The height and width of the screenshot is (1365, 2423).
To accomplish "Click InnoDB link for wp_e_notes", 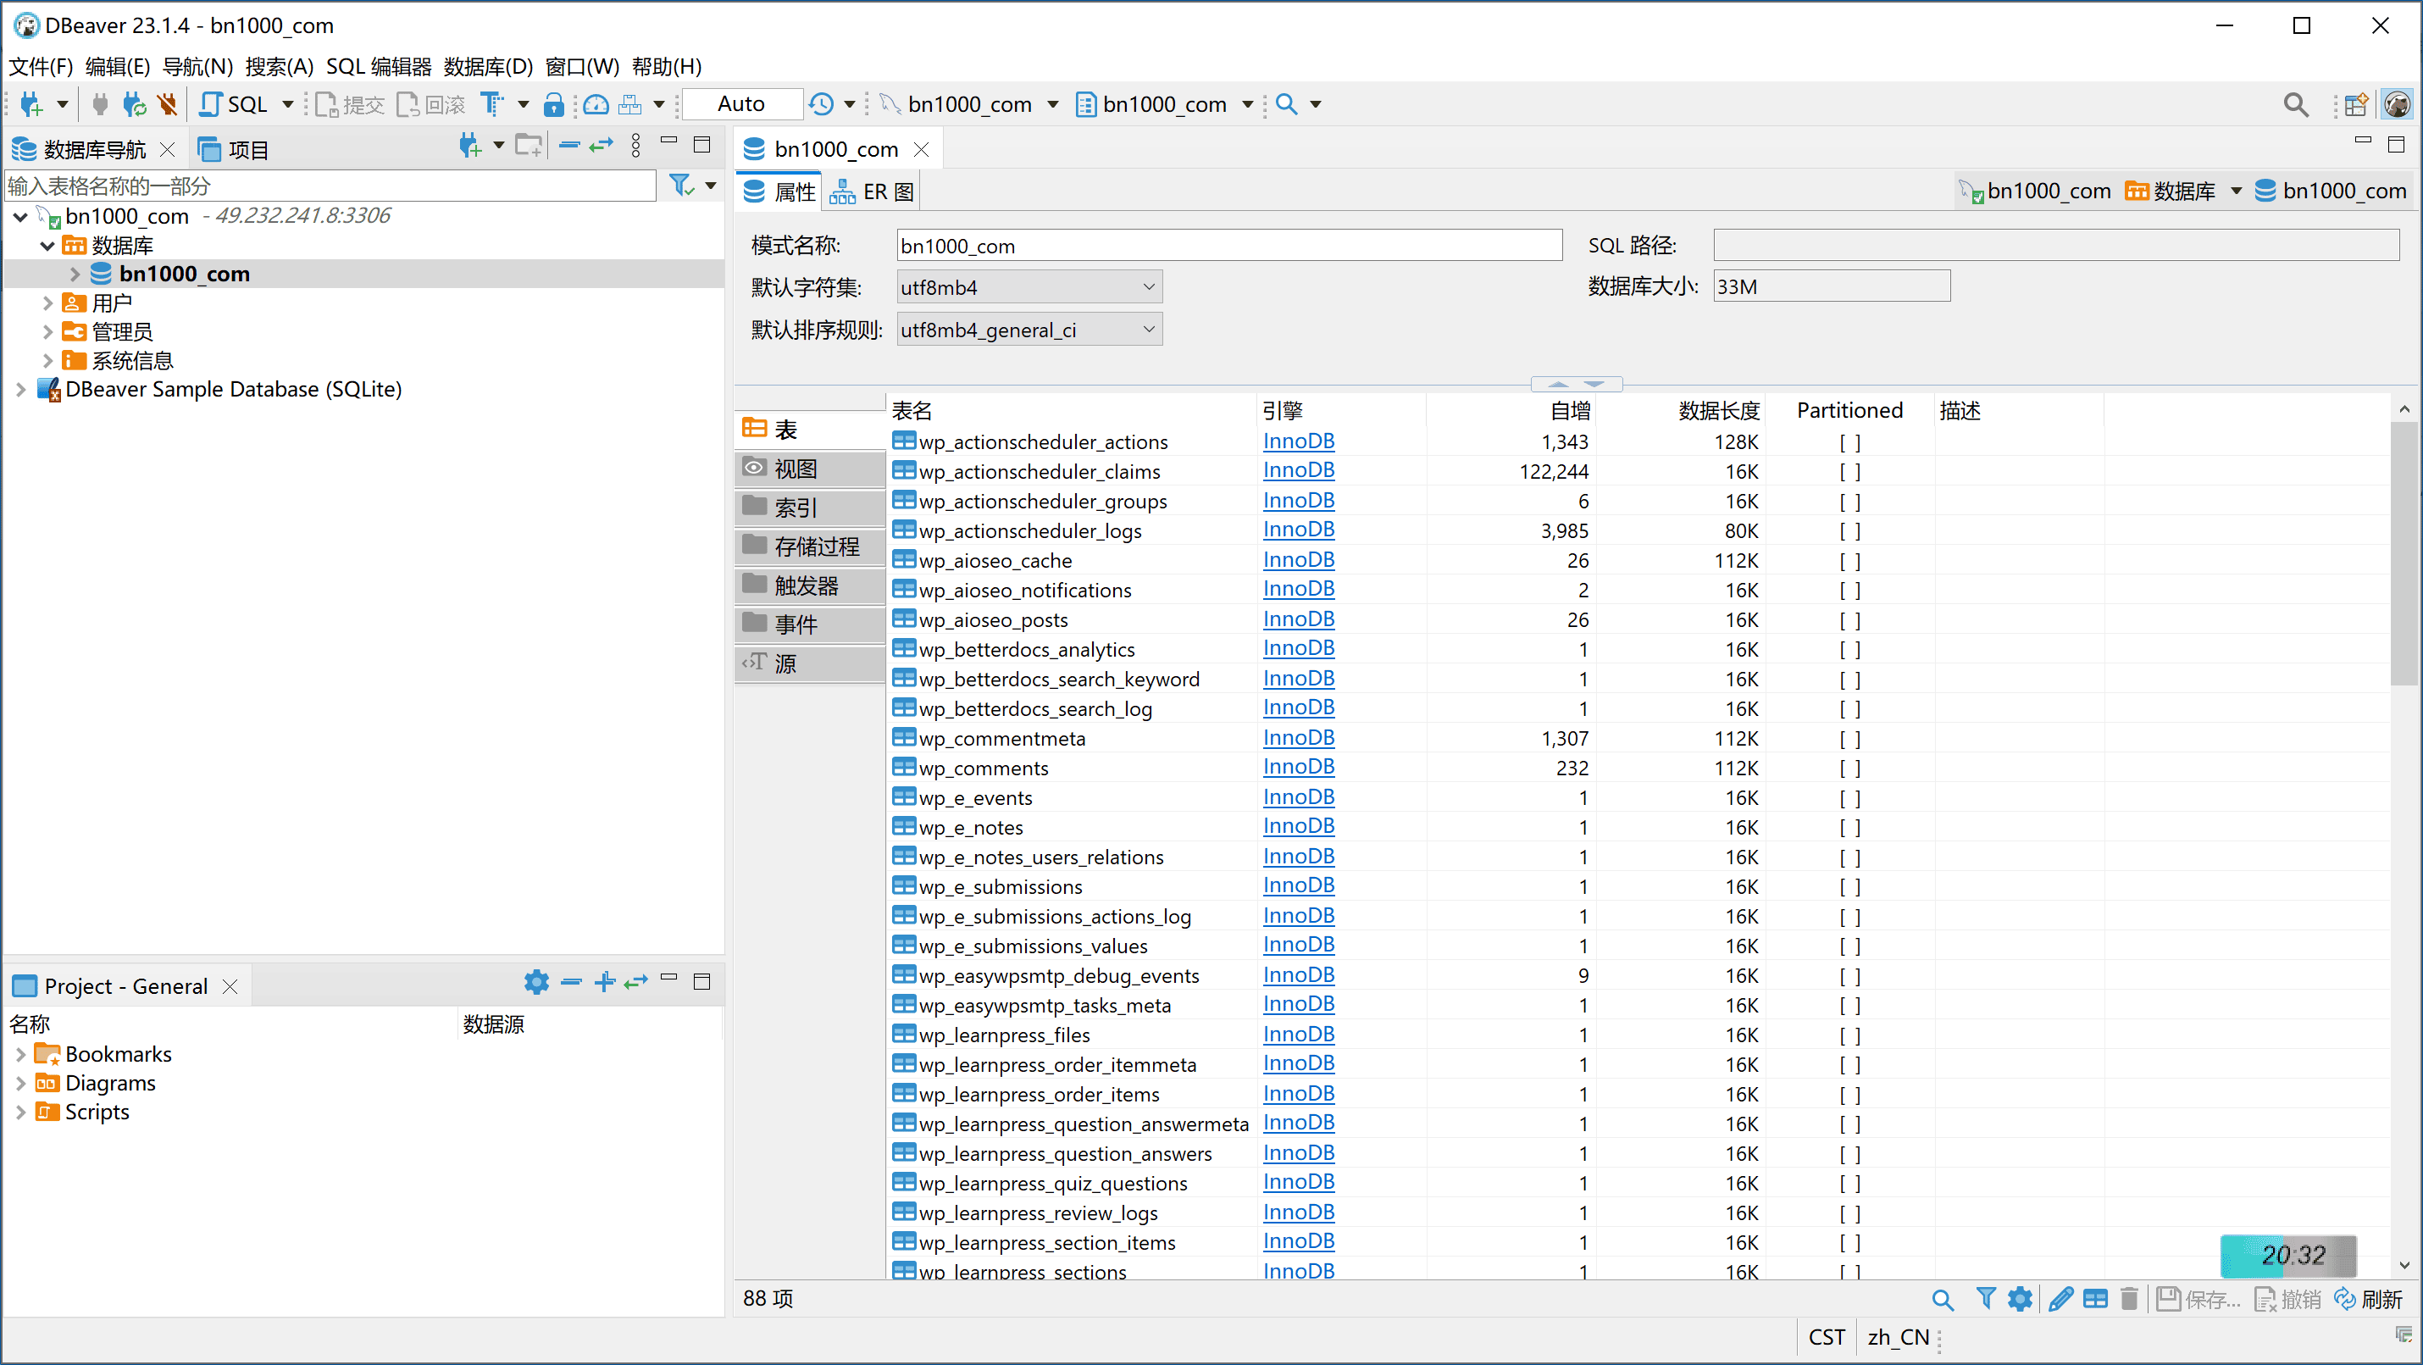I will coord(1298,828).
